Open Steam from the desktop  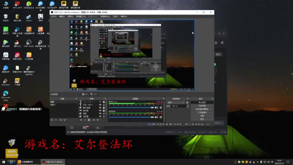(29, 18)
